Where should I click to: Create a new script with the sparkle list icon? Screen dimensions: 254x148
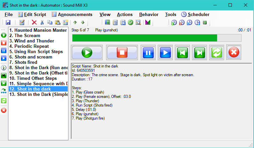tap(65, 22)
